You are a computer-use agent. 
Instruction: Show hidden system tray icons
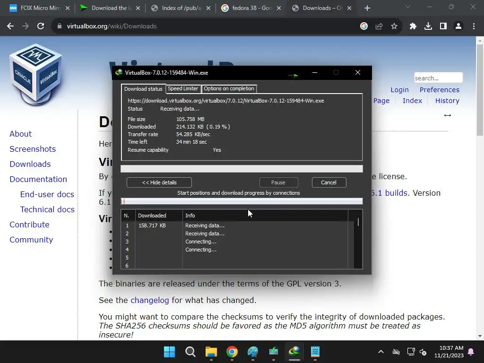coord(381,352)
